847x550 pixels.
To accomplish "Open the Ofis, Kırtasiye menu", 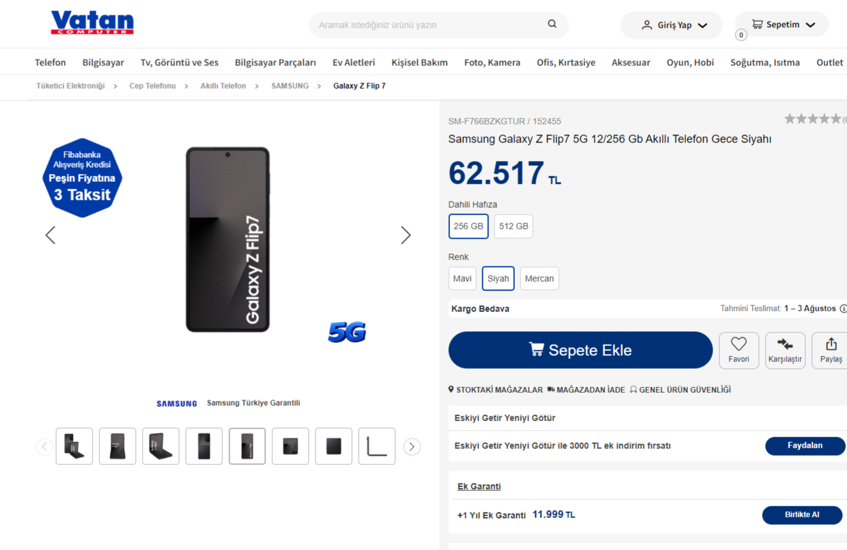I will point(566,62).
